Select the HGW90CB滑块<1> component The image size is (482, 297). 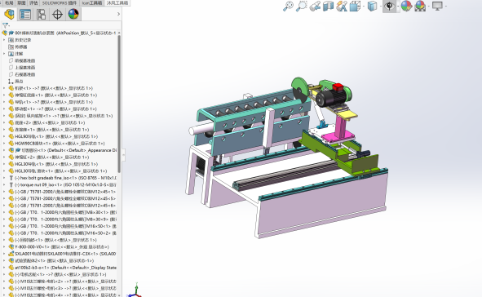[x=60, y=144]
